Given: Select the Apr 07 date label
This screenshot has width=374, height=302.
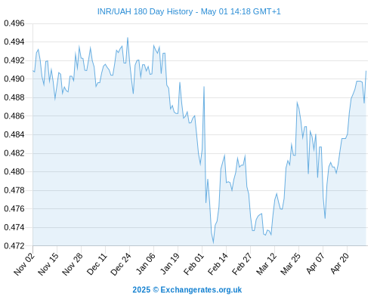Looking at the screenshot, I should point(315,263).
